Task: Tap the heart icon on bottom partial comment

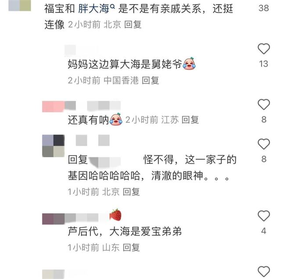Action: (263, 272)
